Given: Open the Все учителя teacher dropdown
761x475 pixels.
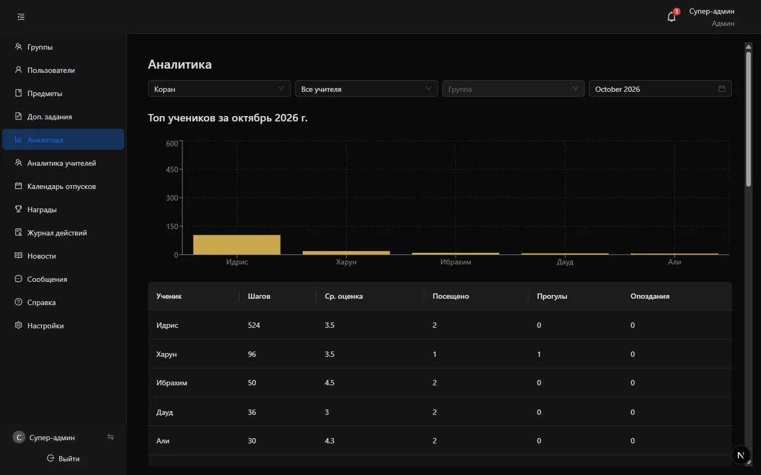Looking at the screenshot, I should [x=366, y=88].
